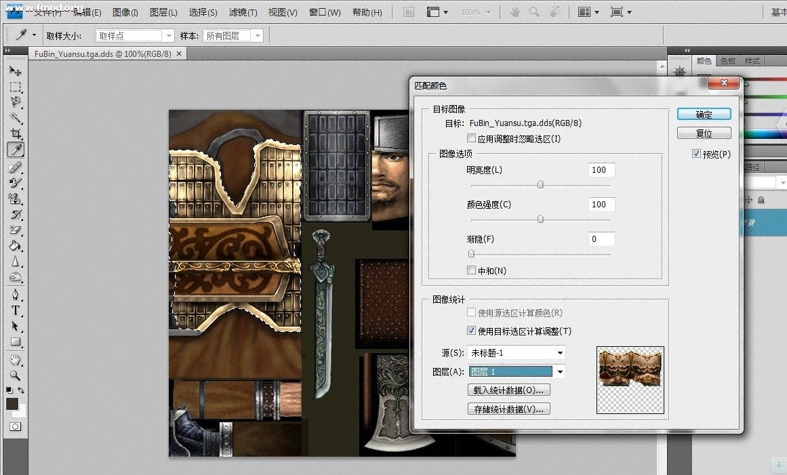Activate the Zoom tool in toolbox
This screenshot has width=787, height=475.
click(x=15, y=375)
